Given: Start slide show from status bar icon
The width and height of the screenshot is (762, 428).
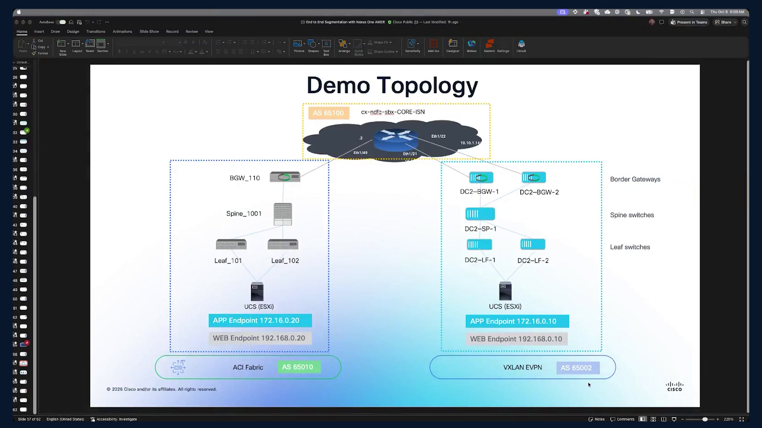Looking at the screenshot, I should click(x=674, y=419).
